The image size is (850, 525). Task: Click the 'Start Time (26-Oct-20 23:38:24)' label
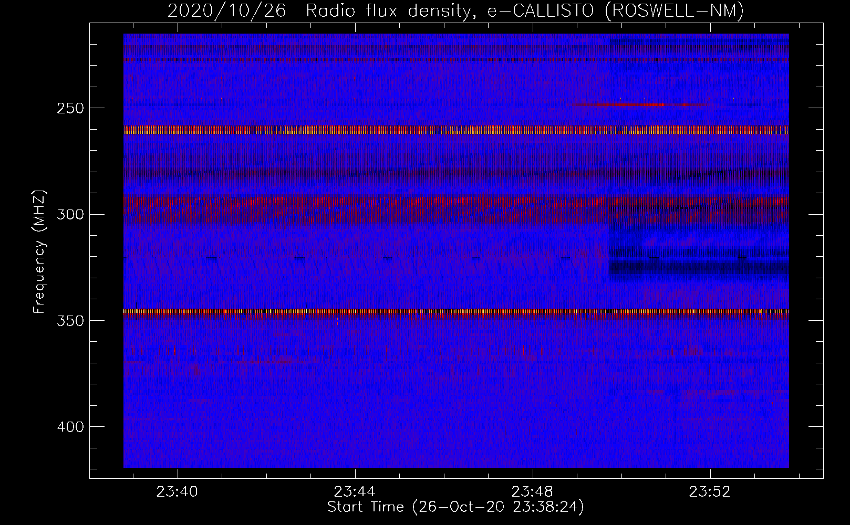click(455, 507)
